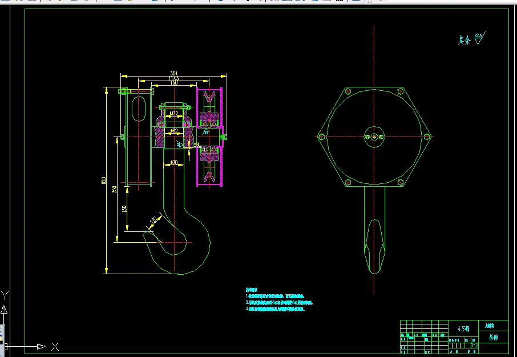Select technical requirement line 3
The width and height of the screenshot is (517, 357).
(275, 309)
